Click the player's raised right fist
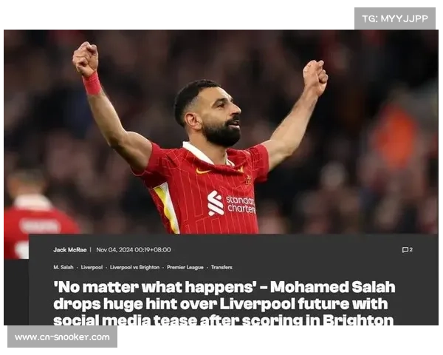This screenshot has width=443, height=355. (x=86, y=58)
